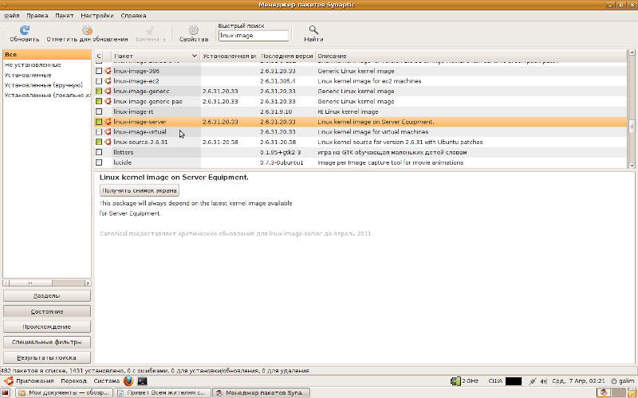Sort by Установленная версия column header
Screen dimensions: 638x398
click(x=229, y=56)
